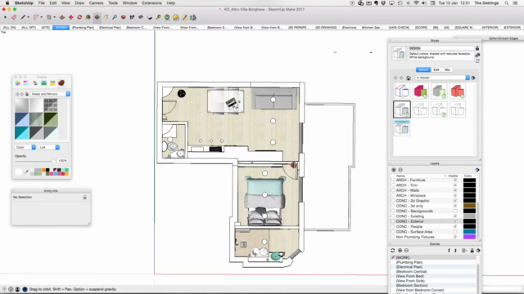
Task: Hide the ARCH - Trim layer
Action: pyautogui.click(x=455, y=185)
